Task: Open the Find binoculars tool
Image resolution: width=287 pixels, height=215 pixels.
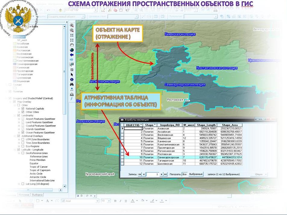Action: pyautogui.click(x=72, y=84)
